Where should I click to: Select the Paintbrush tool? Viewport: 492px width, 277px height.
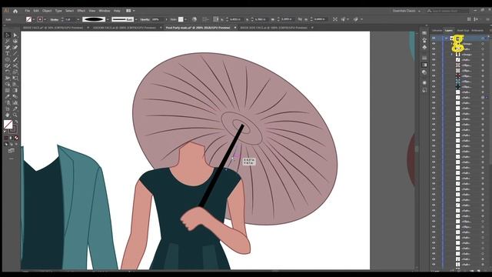[x=15, y=60]
